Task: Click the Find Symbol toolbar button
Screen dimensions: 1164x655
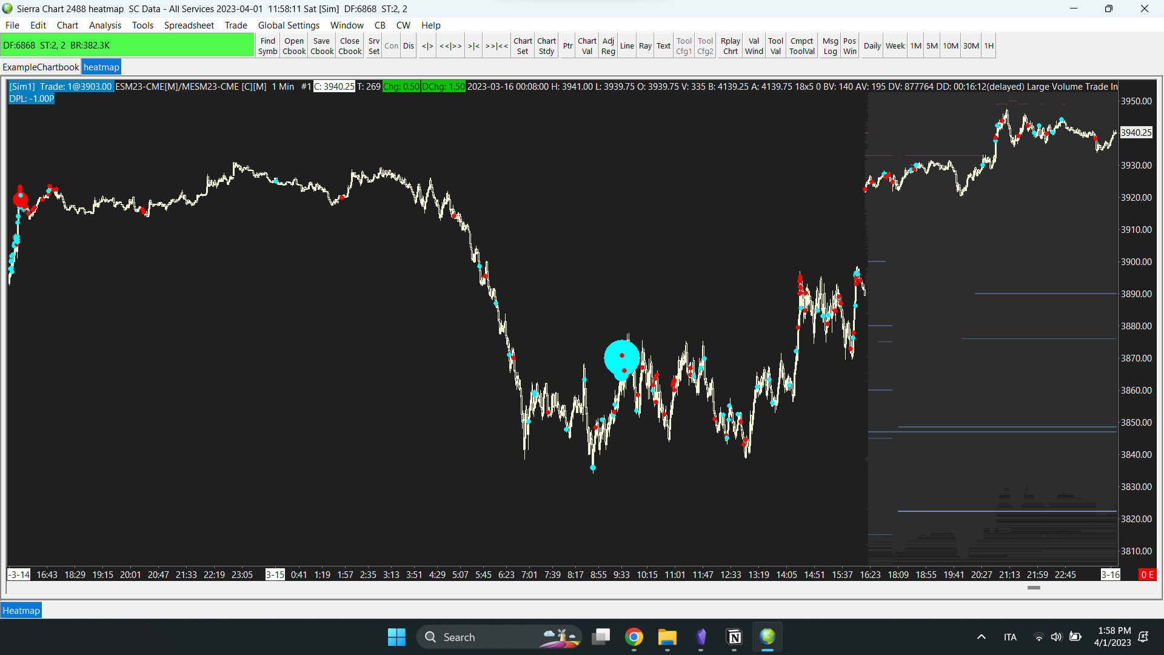Action: click(x=267, y=46)
